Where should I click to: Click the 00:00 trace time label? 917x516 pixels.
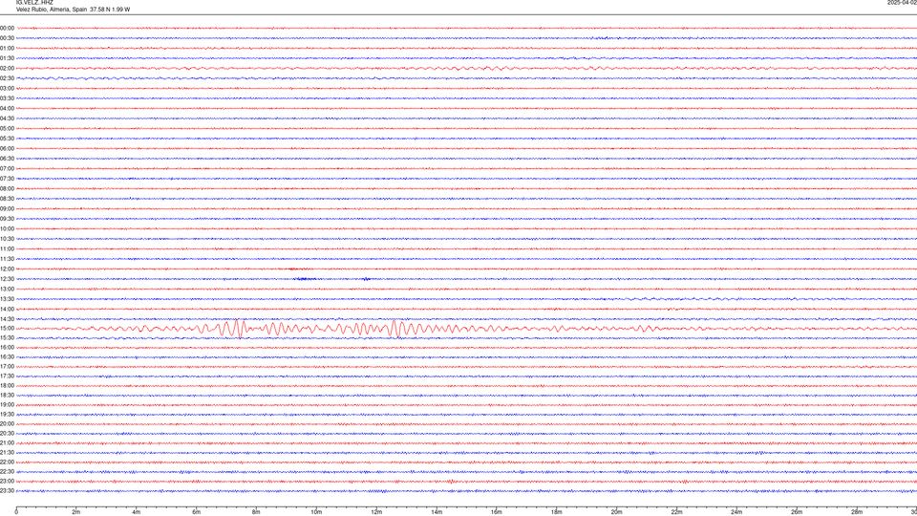[x=7, y=28]
